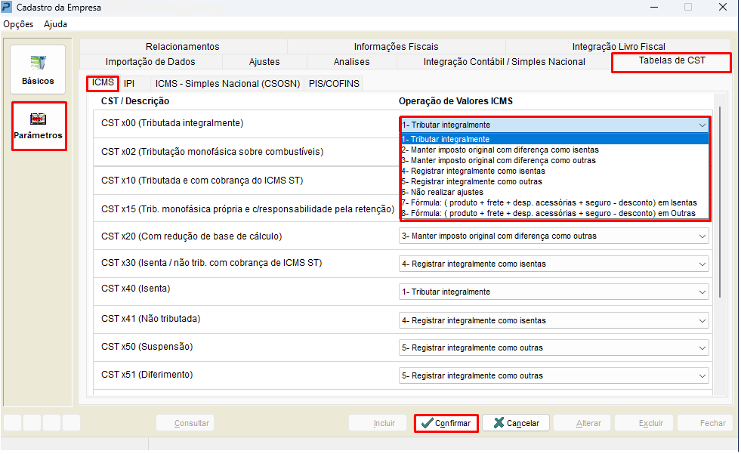Screen dimensions: 741x454
Task: Click the CST x20 redução de base label
Action: click(191, 236)
